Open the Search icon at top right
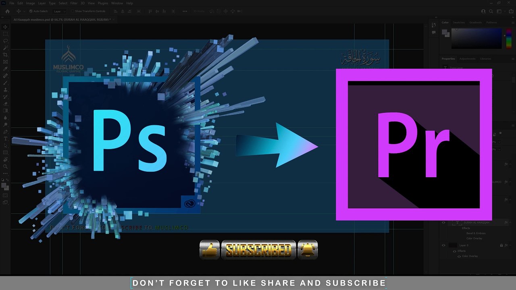516x290 pixels. click(491, 11)
